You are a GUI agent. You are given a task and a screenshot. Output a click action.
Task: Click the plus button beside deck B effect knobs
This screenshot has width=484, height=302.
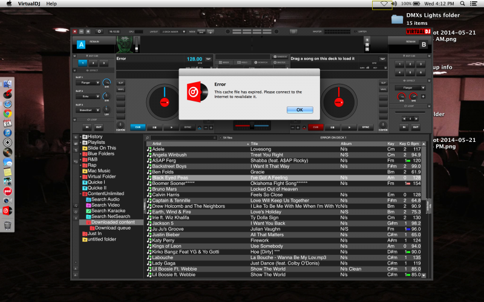pyautogui.click(x=423, y=97)
